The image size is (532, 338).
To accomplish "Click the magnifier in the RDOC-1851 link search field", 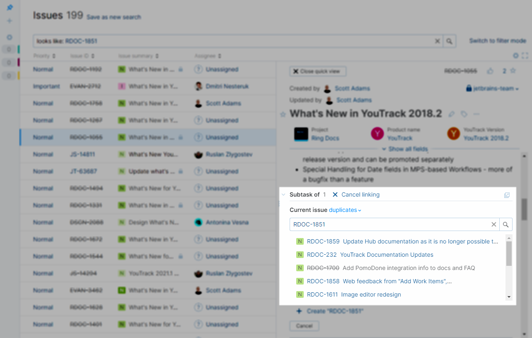I will pyautogui.click(x=505, y=224).
